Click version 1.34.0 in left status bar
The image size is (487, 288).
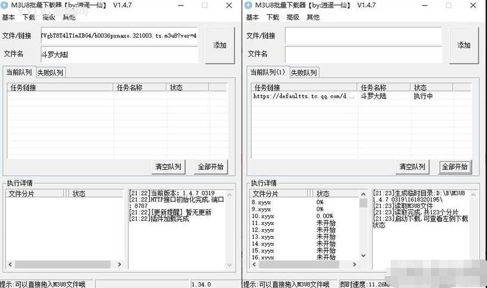coord(201,284)
